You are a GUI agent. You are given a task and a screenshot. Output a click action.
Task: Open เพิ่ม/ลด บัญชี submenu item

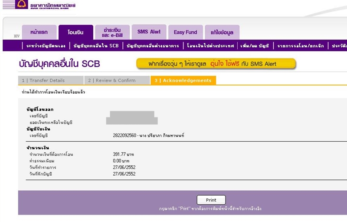click(x=255, y=46)
